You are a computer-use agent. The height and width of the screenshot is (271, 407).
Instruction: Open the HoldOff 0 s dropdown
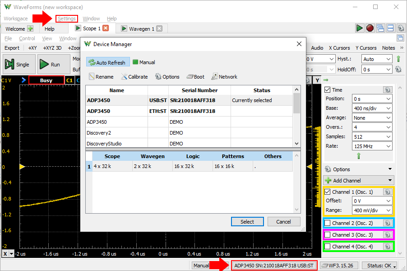[x=377, y=70]
